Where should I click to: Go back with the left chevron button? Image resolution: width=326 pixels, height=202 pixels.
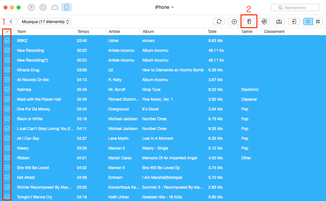pyautogui.click(x=11, y=22)
